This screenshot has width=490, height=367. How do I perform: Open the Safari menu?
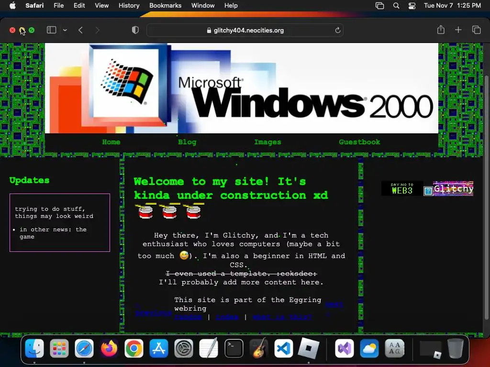(34, 5)
